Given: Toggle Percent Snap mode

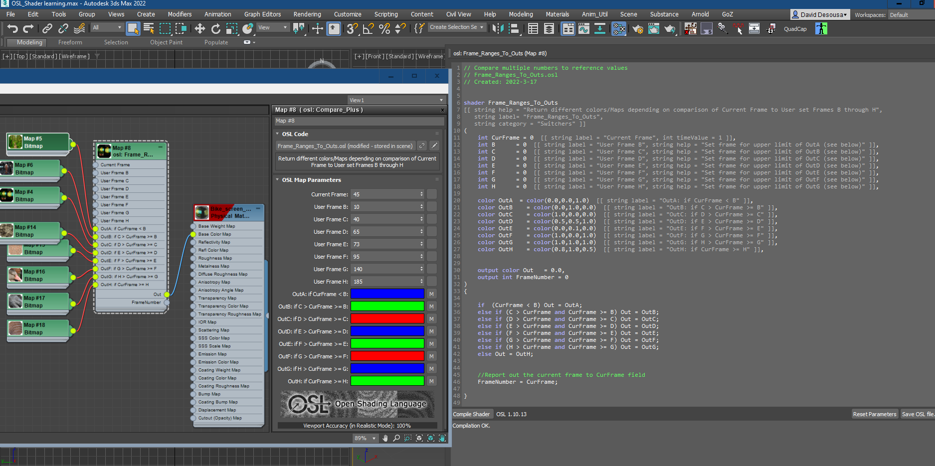Looking at the screenshot, I should pyautogui.click(x=384, y=28).
